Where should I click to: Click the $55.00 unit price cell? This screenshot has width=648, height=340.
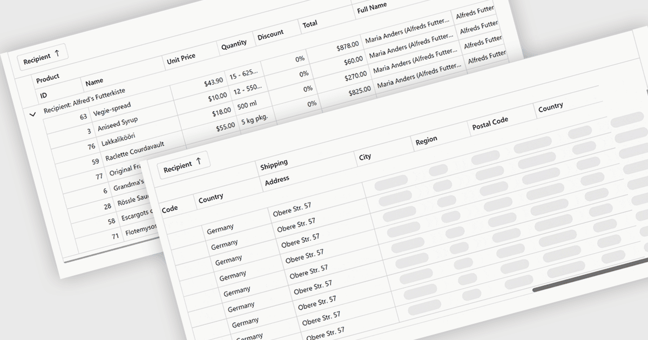(225, 126)
